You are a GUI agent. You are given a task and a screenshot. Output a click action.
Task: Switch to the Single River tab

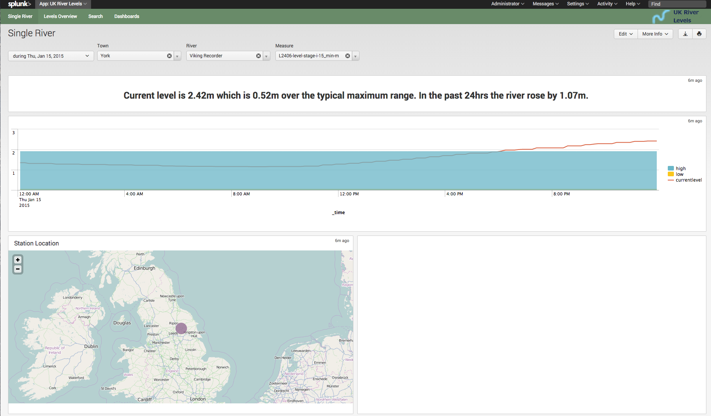pos(20,16)
